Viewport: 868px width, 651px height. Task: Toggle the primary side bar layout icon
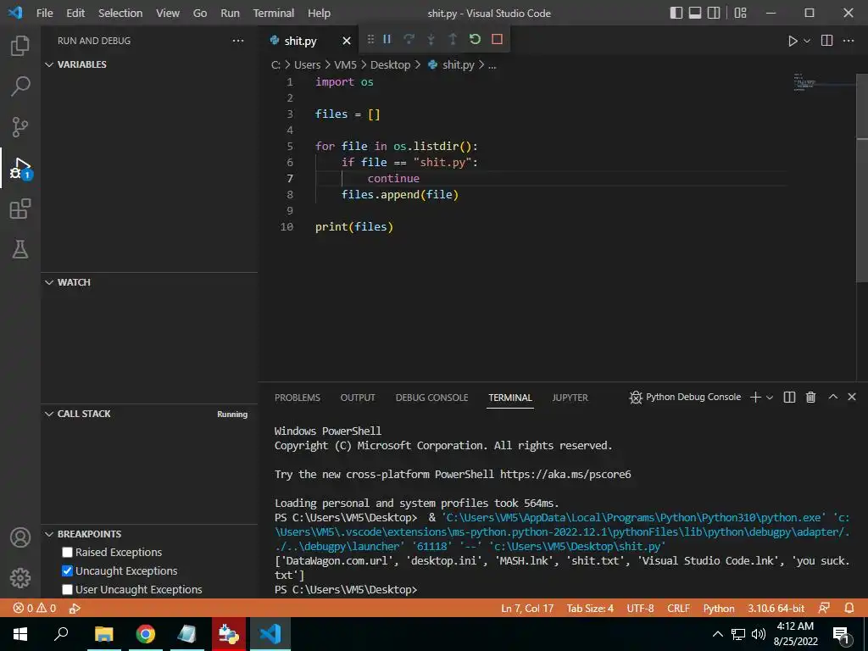point(676,13)
